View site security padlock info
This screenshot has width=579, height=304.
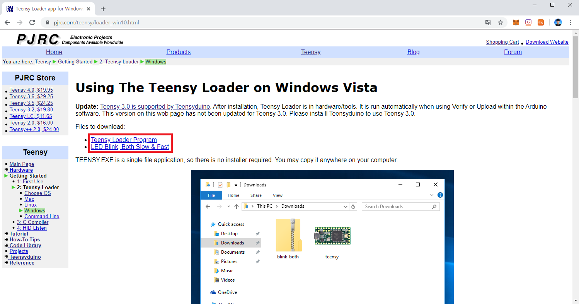[x=48, y=22]
